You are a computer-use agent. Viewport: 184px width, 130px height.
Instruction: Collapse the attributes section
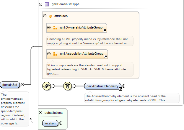(x=45, y=16)
